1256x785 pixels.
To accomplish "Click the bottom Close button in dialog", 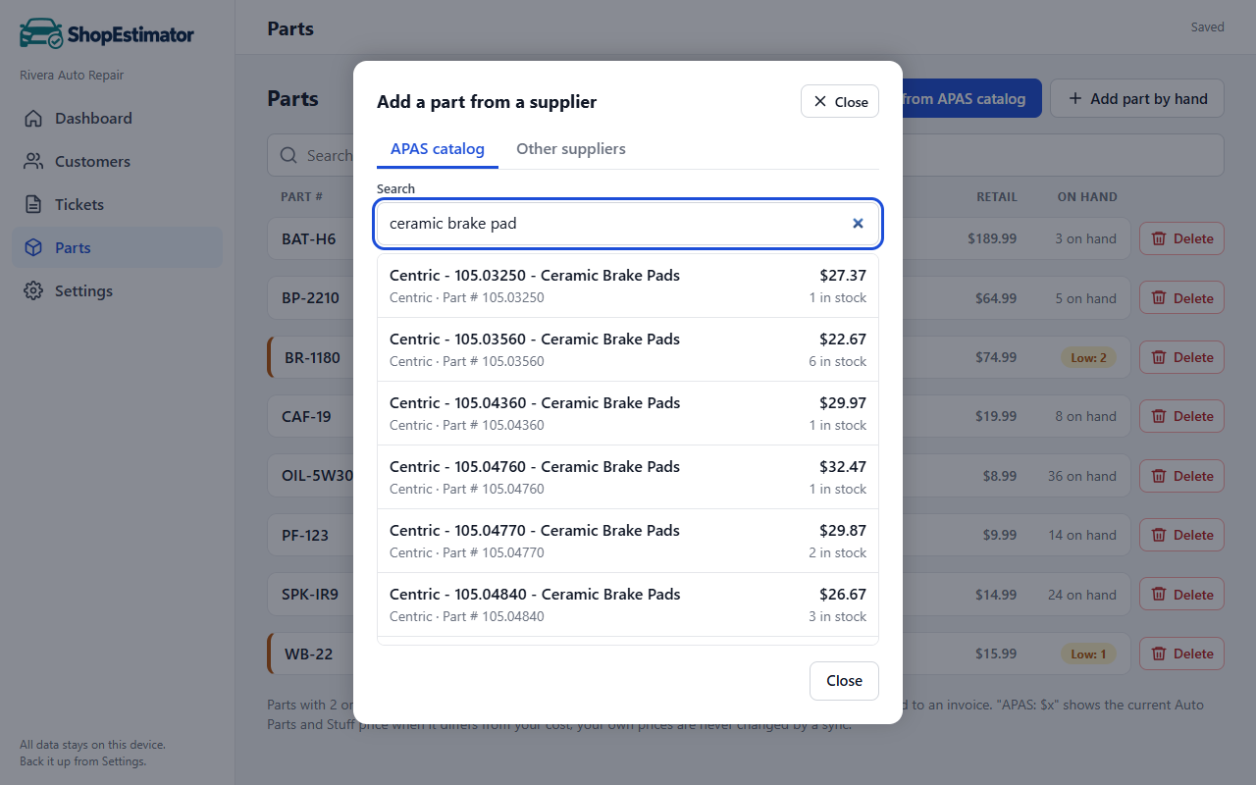I will (x=844, y=681).
